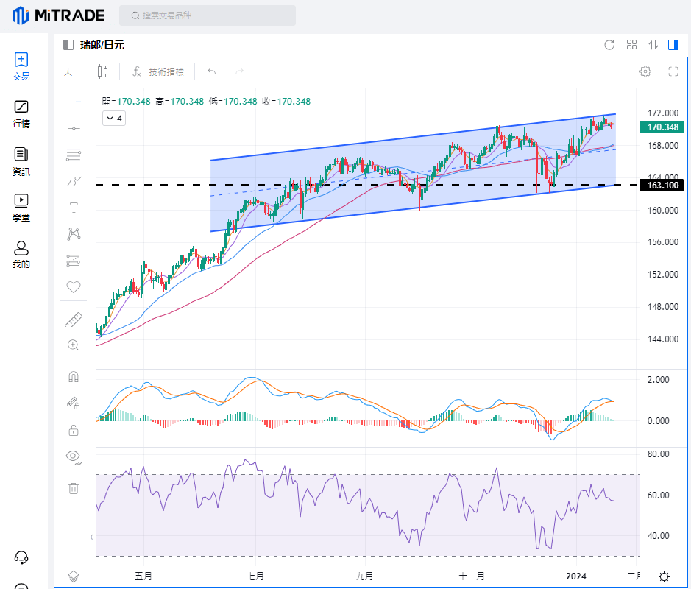Open chart settings gear in toolbar
The width and height of the screenshot is (691, 589).
click(645, 71)
